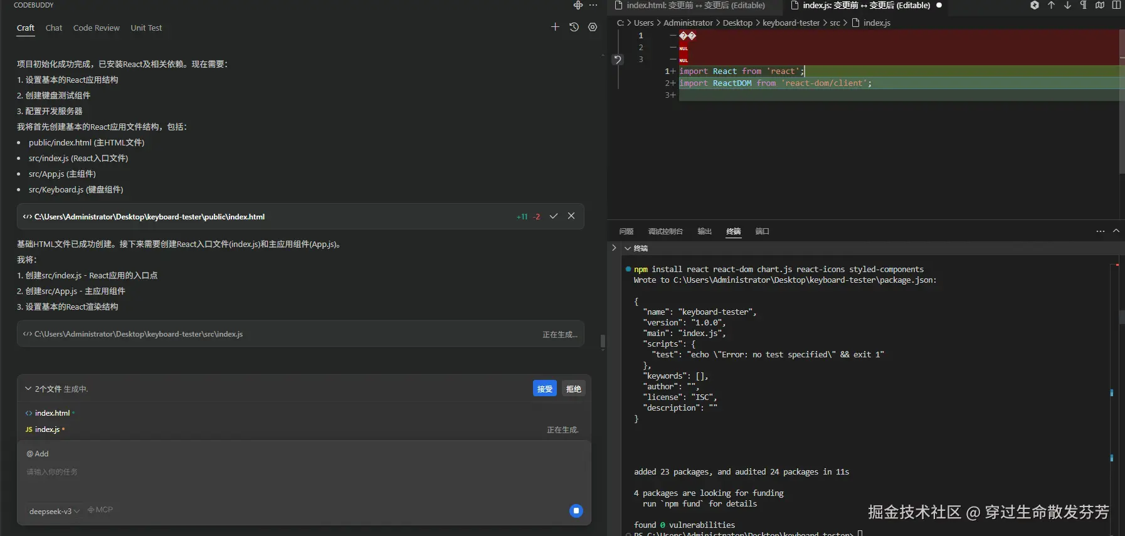This screenshot has width=1125, height=536.
Task: Expand the panel side chevron left of 终端
Action: [614, 248]
